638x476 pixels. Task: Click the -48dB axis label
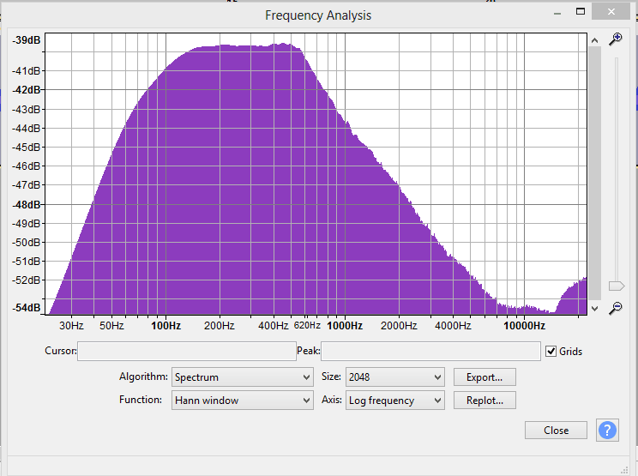tap(27, 204)
